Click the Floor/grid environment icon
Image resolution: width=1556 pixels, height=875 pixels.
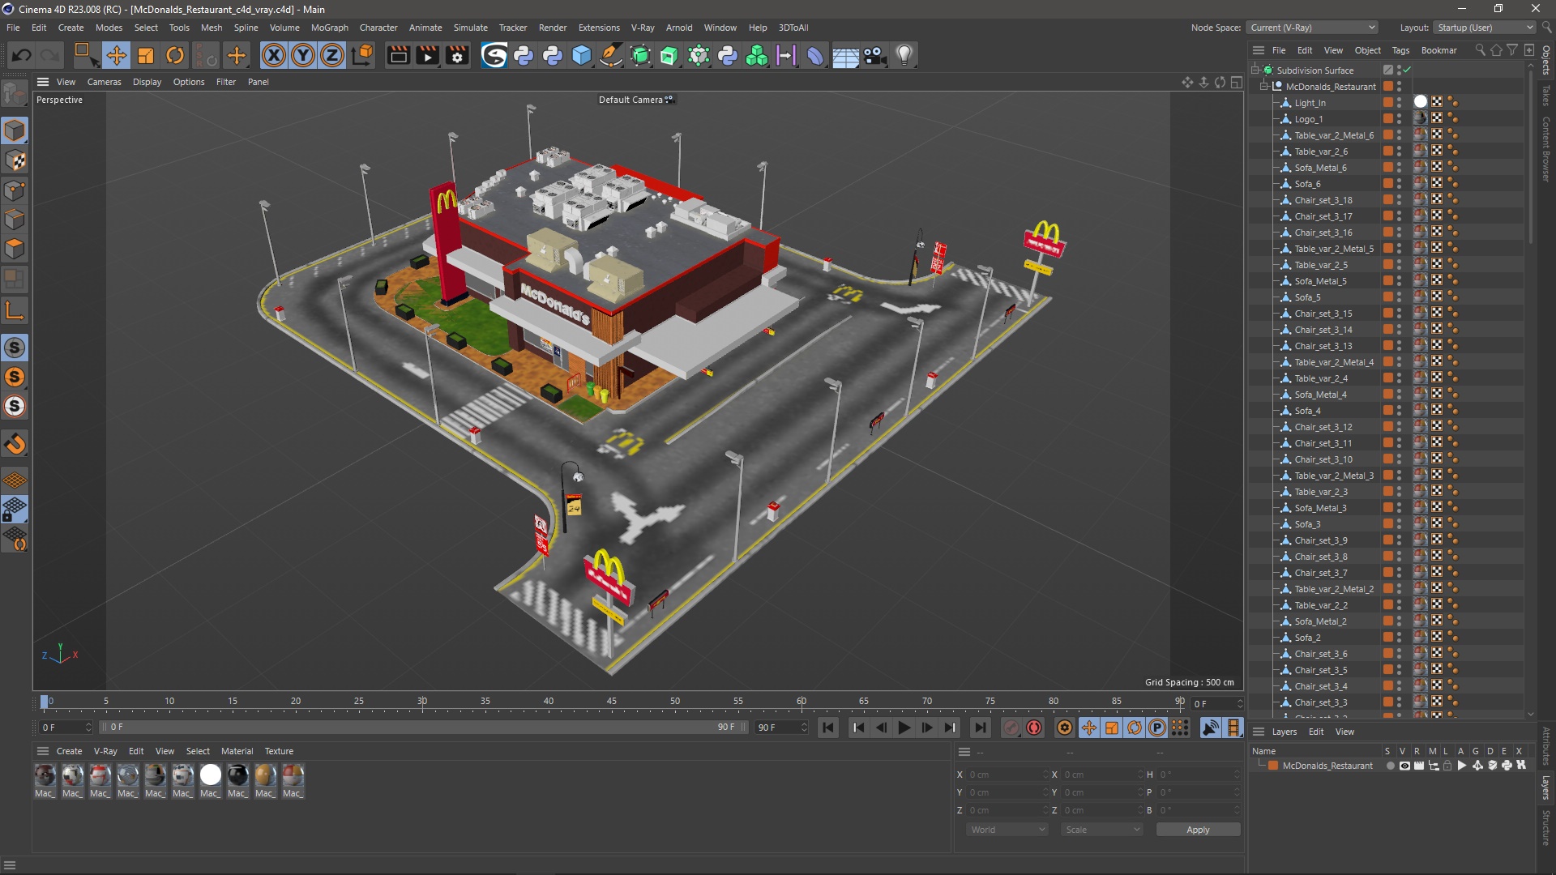(x=845, y=55)
